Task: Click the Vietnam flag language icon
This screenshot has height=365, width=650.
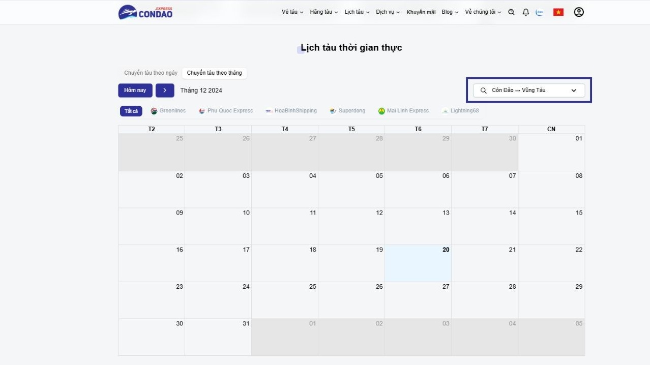Action: pos(558,12)
